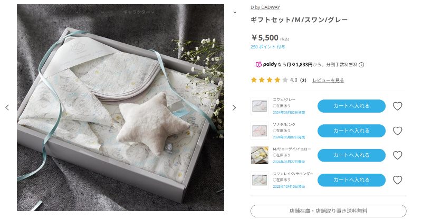This screenshot has height=220, width=422.
Task: Click the chevron above the right image arrow
Action: [234, 12]
